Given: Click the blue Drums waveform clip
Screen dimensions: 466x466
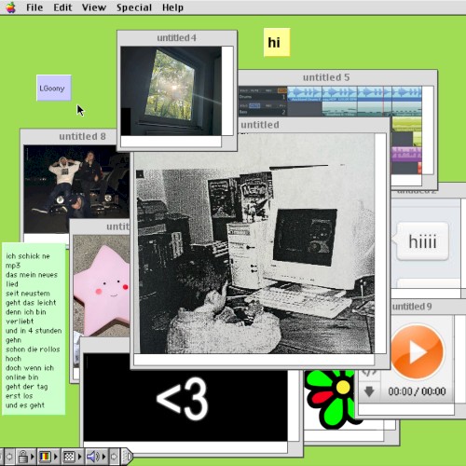Looking at the screenshot, I should tap(305, 94).
